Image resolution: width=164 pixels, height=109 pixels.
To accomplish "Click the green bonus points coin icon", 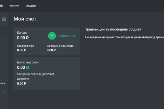I will tap(28, 68).
